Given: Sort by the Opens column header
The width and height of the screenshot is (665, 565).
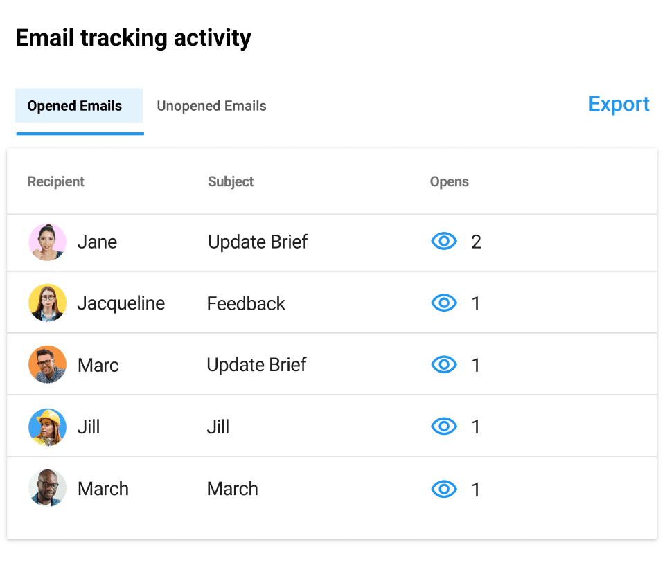Looking at the screenshot, I should coord(449,181).
